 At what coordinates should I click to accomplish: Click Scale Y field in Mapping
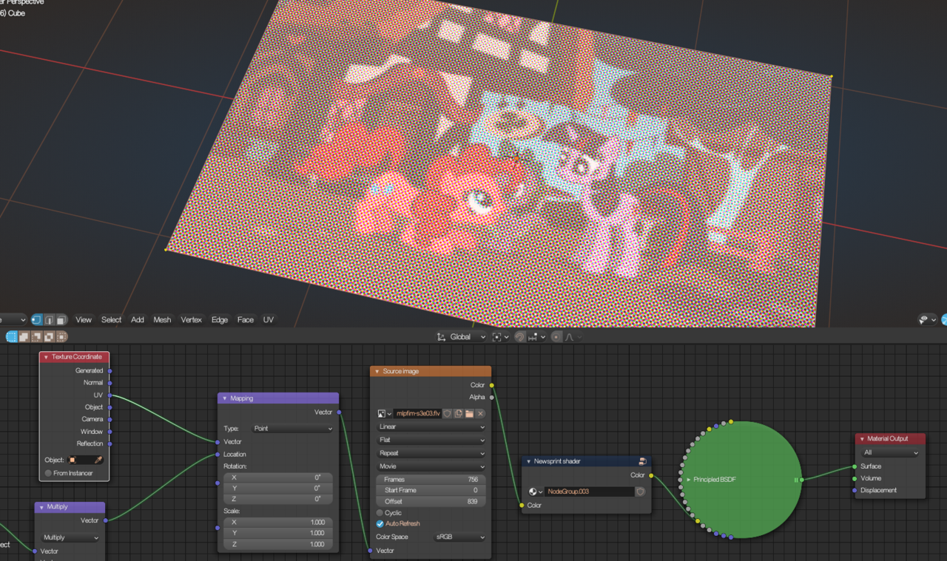[x=277, y=533]
